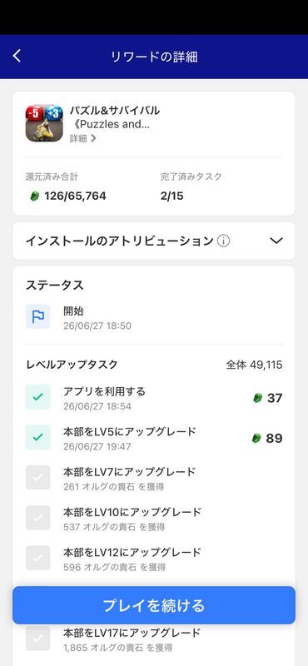Tap the back arrow in header
The image size is (308, 666).
tap(17, 56)
